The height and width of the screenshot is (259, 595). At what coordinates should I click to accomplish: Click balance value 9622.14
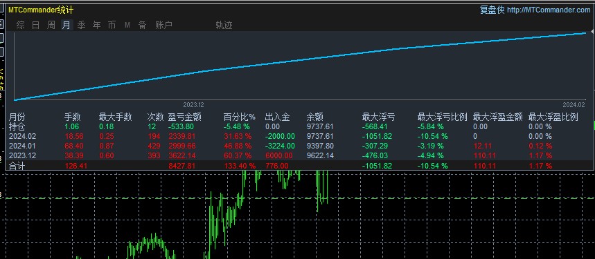pos(320,155)
